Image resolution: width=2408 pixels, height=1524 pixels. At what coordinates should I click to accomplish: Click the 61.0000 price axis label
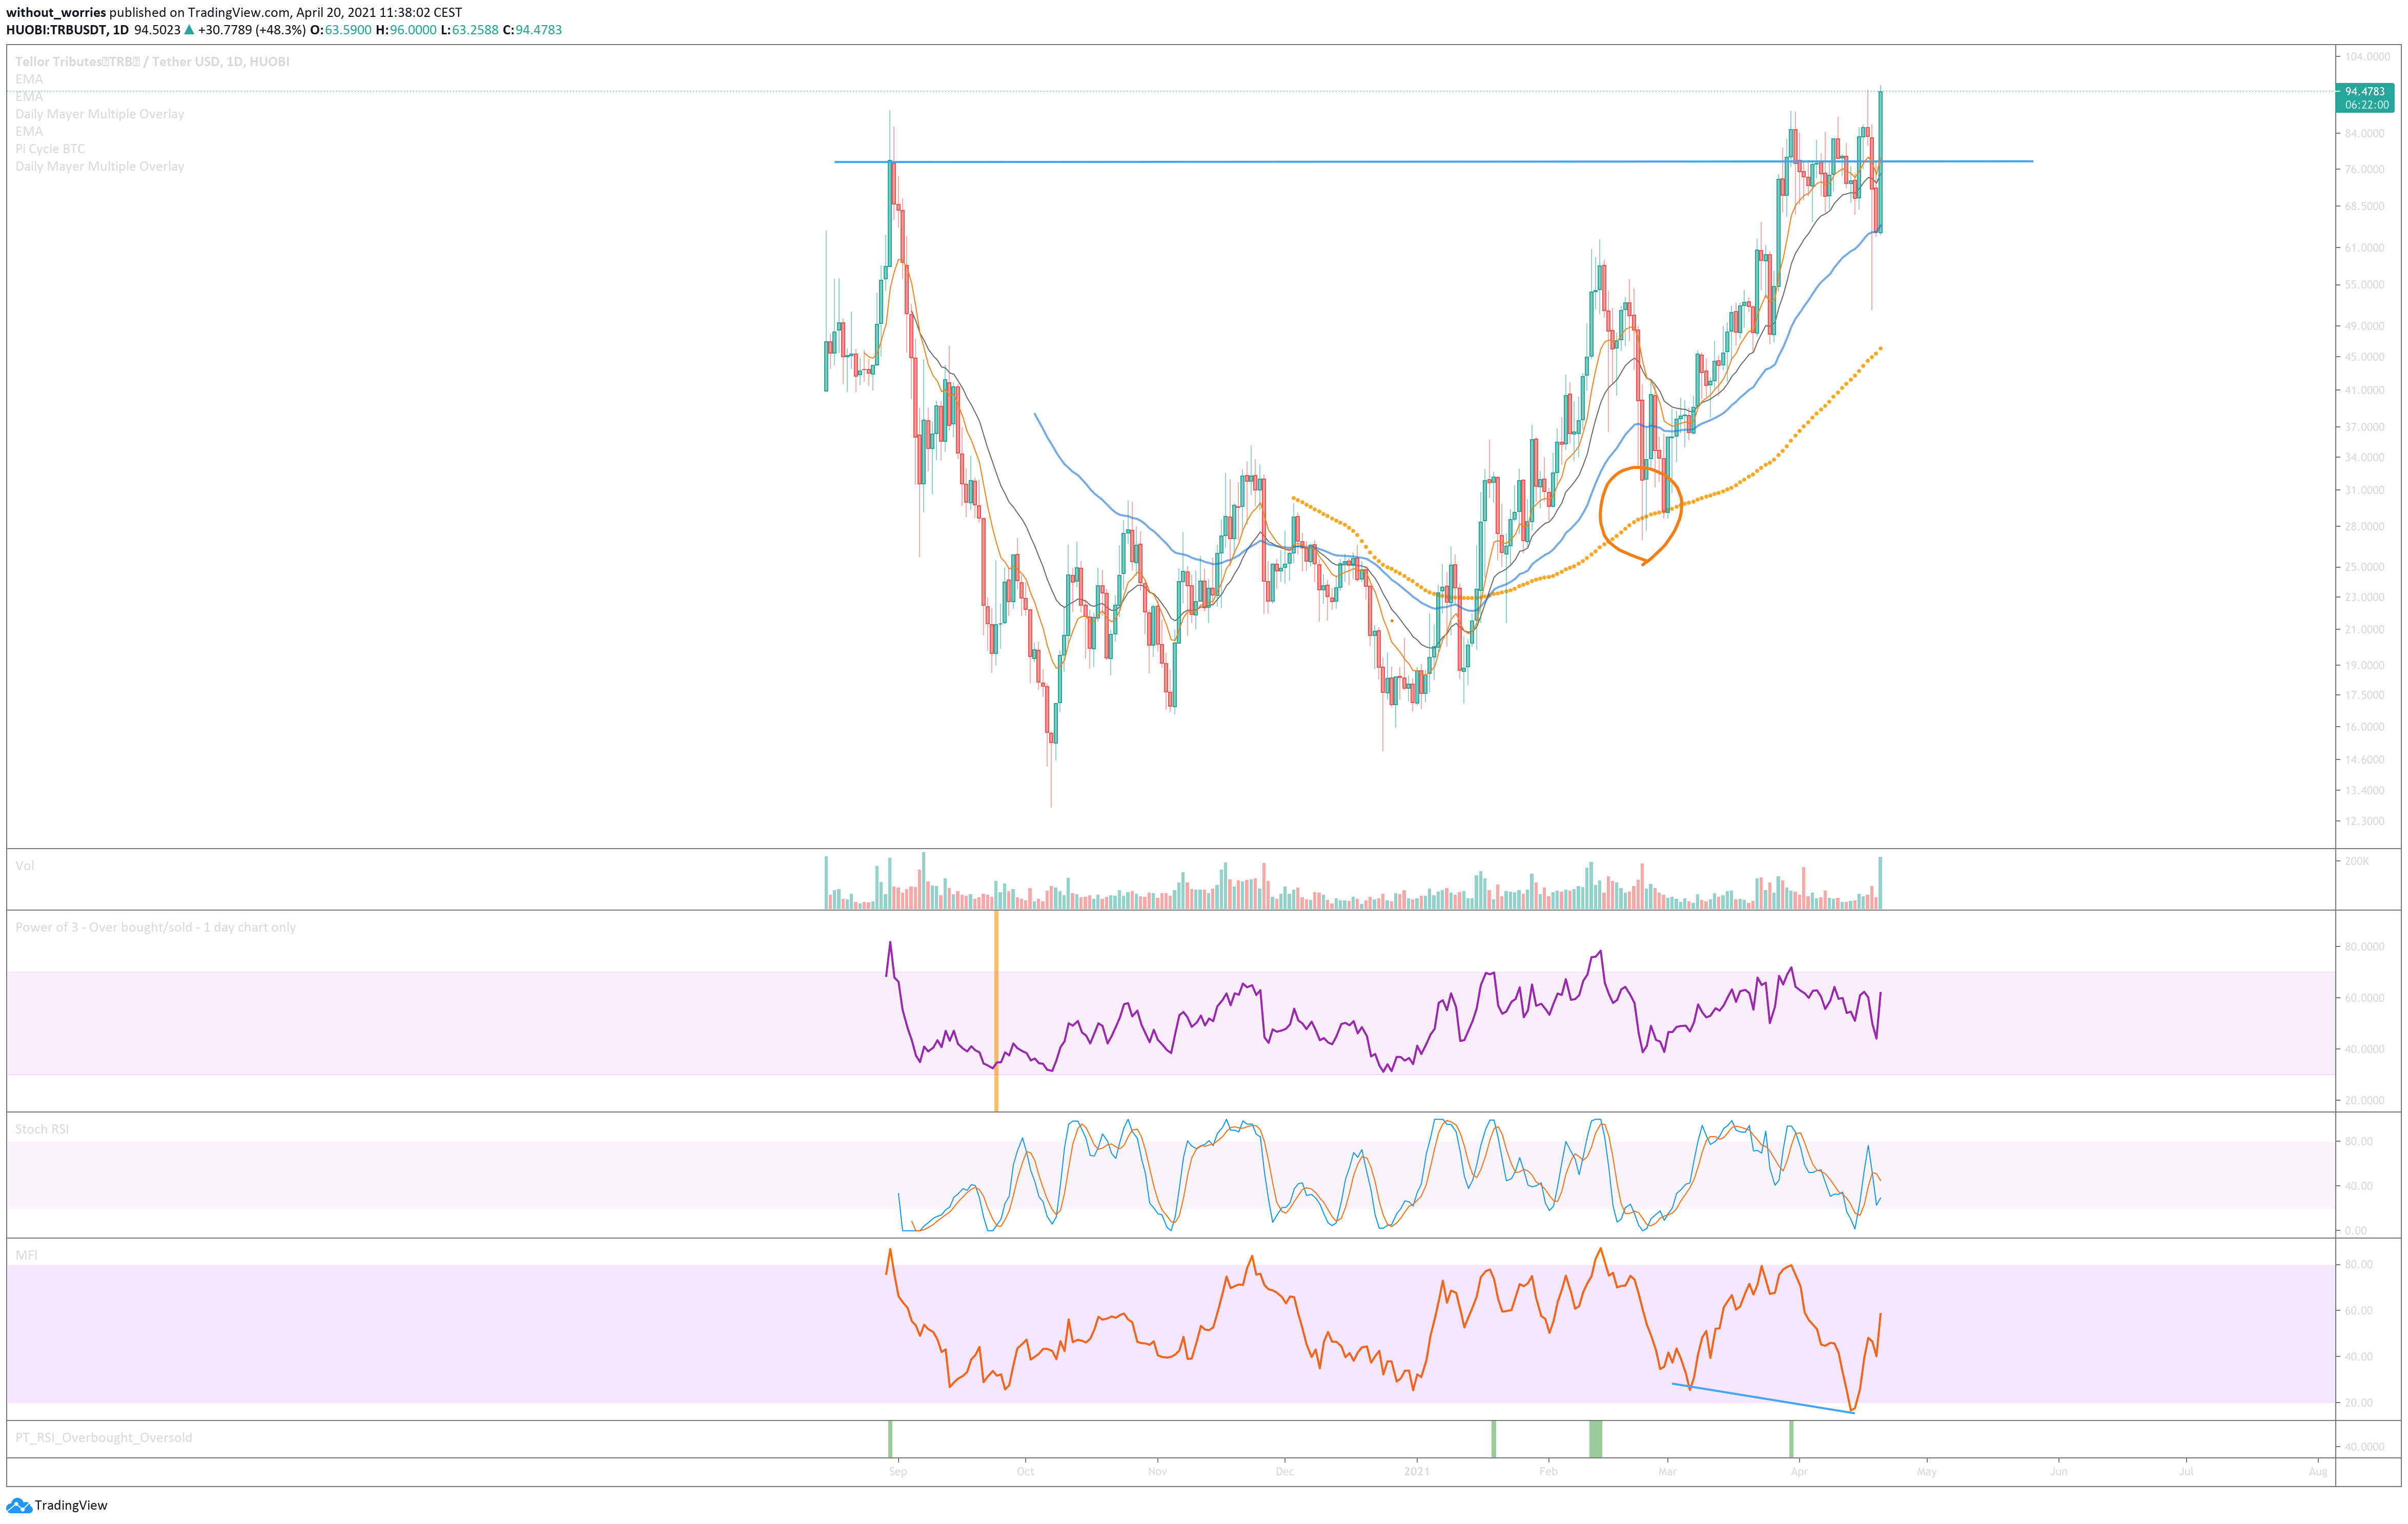coord(2365,248)
